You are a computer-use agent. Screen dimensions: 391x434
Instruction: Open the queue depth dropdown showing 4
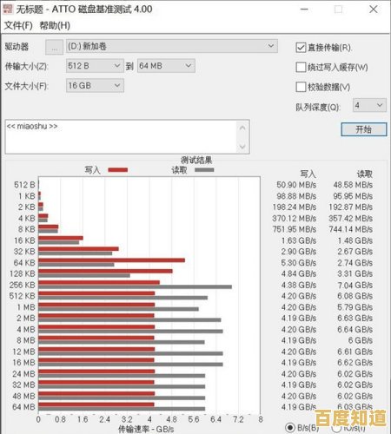coord(369,105)
